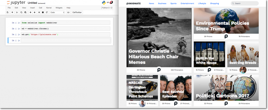Run the current cell icon
This screenshot has width=268, height=110.
click(39, 13)
